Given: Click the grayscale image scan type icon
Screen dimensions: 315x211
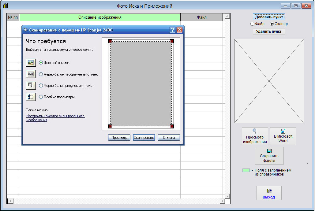Looking at the screenshot, I should pyautogui.click(x=31, y=74).
